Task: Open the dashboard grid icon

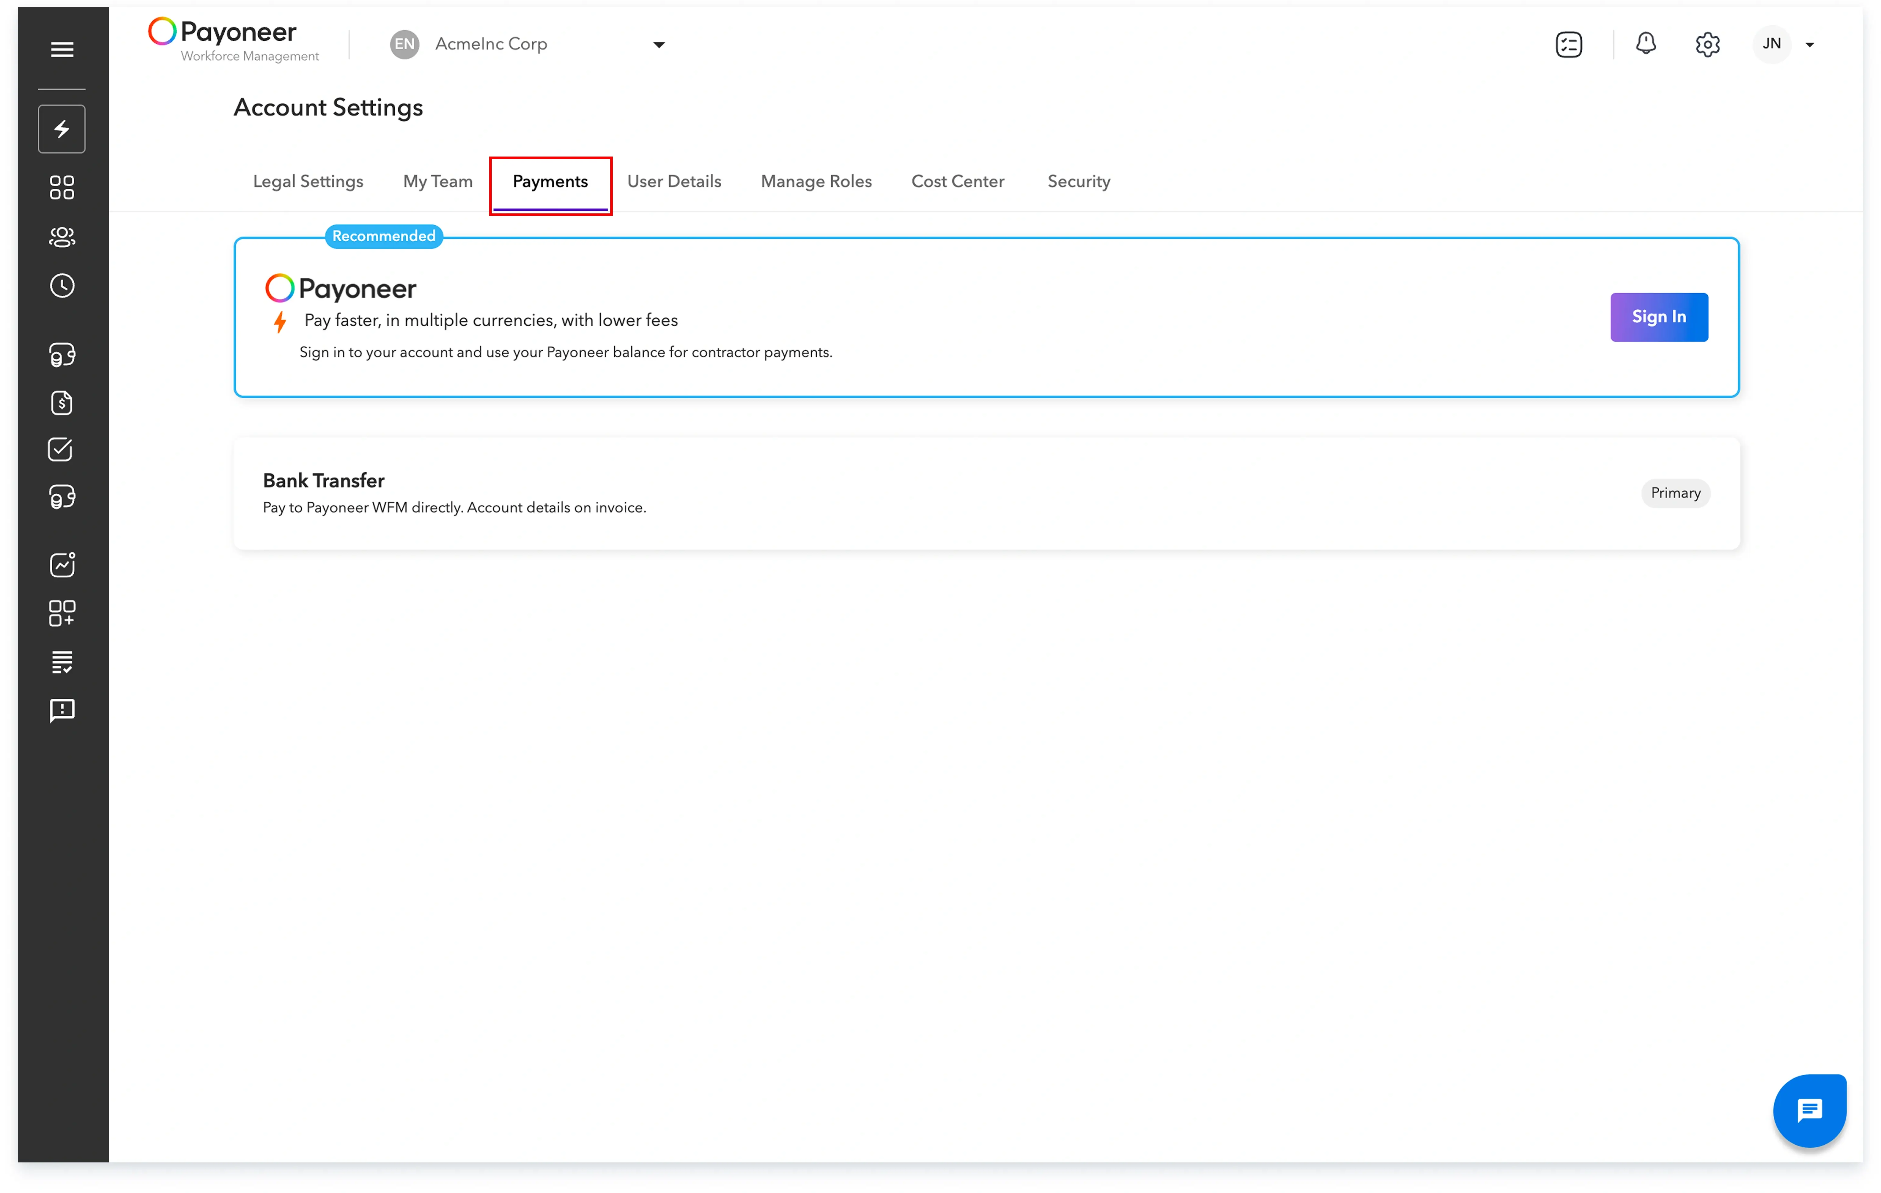Action: [x=62, y=187]
